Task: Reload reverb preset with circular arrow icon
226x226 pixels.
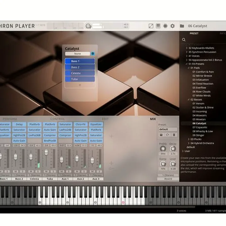Action: click(x=168, y=135)
